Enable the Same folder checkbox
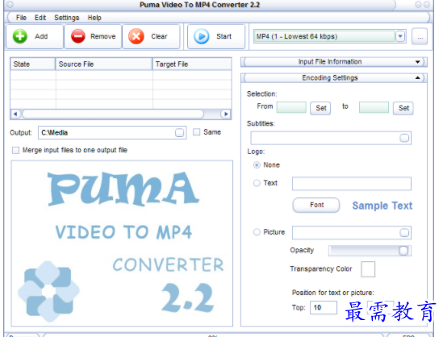This screenshot has height=337, width=443. pyautogui.click(x=196, y=132)
